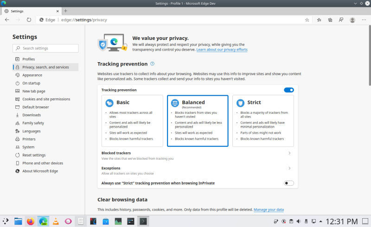Close the Settings tab
The image size is (371, 227).
pos(58,11)
